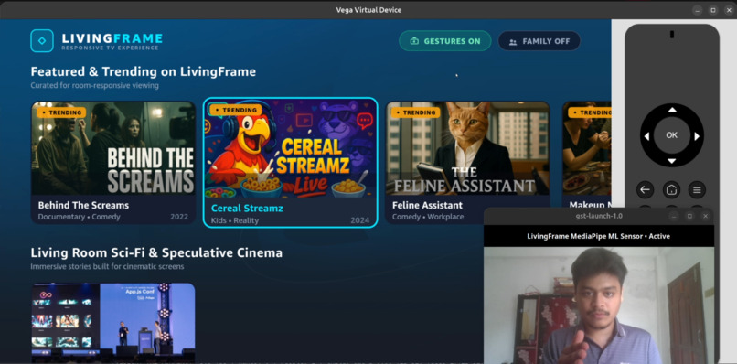The height and width of the screenshot is (364, 737).
Task: Click the highlighted Cereal Streamz title
Action: pyautogui.click(x=247, y=208)
